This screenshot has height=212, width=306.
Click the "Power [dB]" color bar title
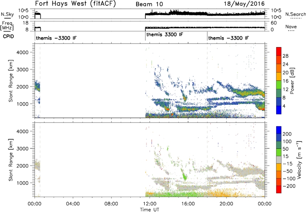tap(292, 81)
